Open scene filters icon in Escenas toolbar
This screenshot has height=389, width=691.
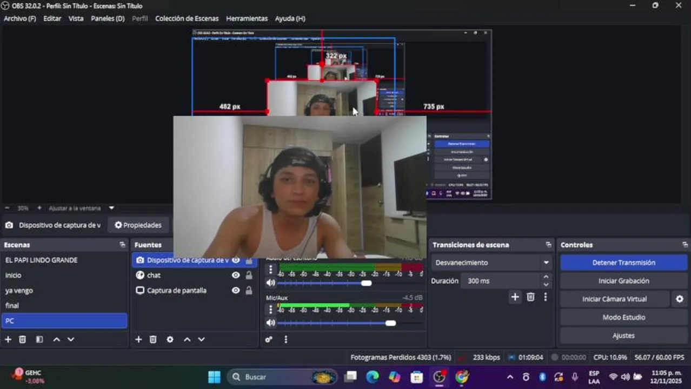click(x=39, y=339)
